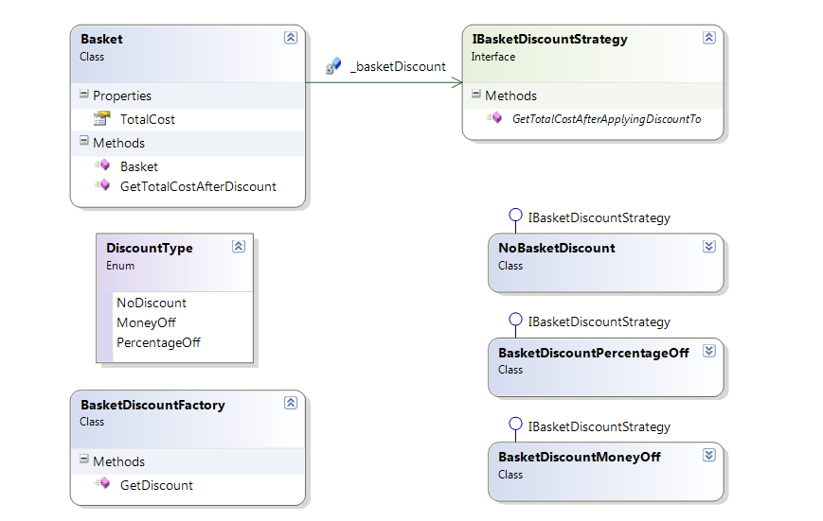Click the IBasketDiscountStrategy label above BasketDiscountPercentageOff
This screenshot has width=823, height=521.
tap(599, 321)
